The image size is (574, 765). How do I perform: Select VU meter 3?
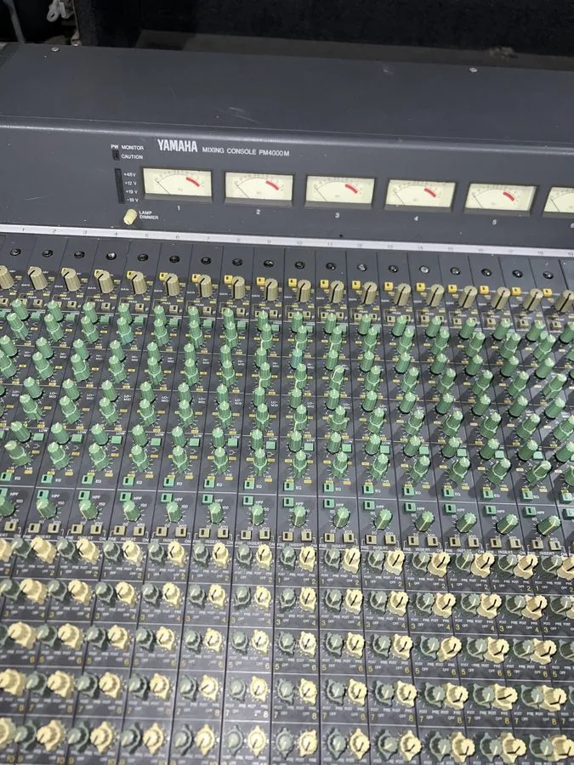(339, 190)
